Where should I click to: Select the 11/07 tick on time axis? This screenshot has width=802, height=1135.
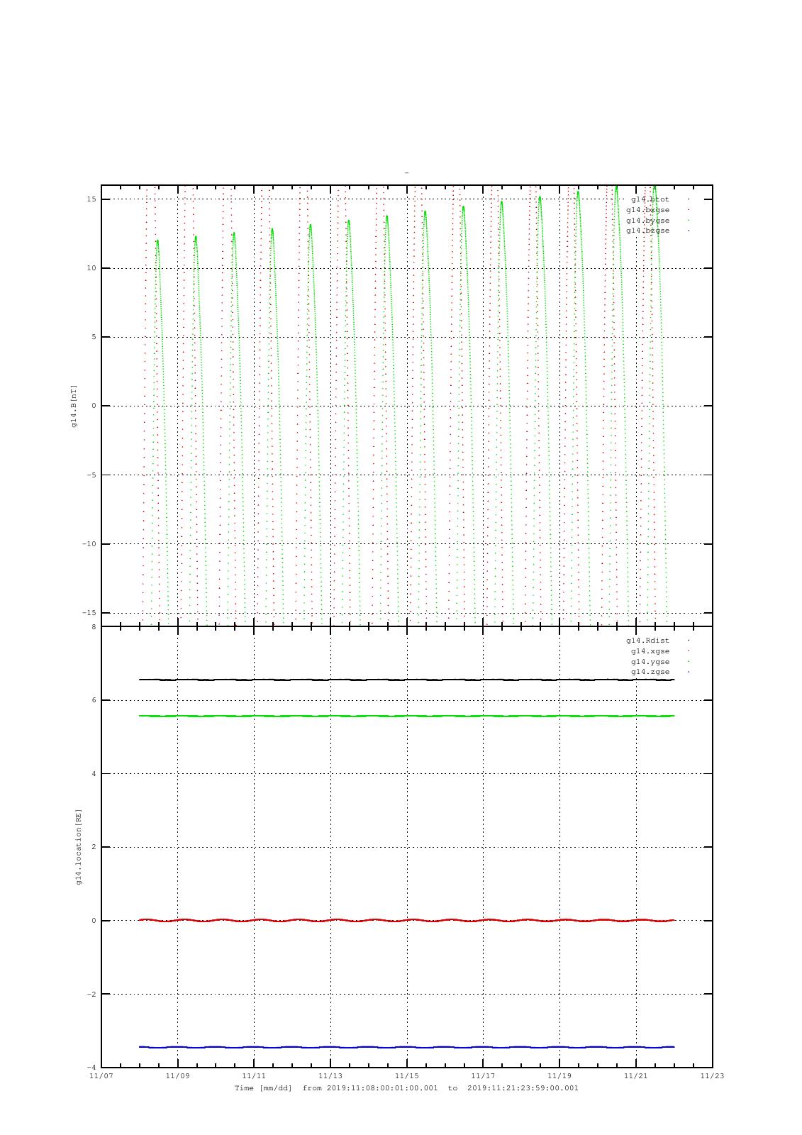click(x=101, y=1076)
